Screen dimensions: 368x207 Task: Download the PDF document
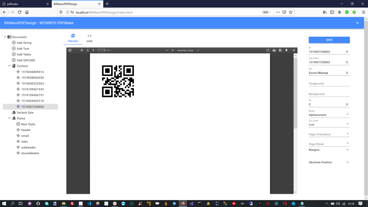(280, 50)
